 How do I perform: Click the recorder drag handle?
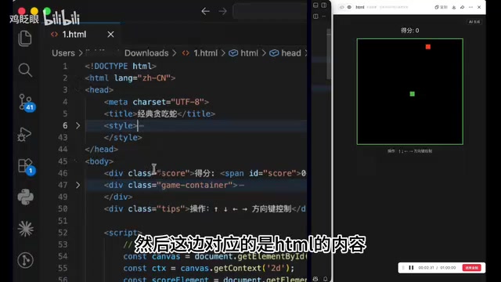pyautogui.click(x=403, y=268)
